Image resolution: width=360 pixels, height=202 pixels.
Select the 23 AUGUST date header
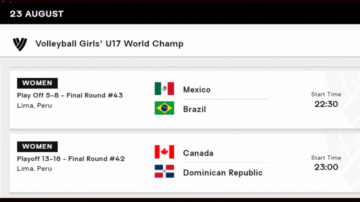point(37,14)
